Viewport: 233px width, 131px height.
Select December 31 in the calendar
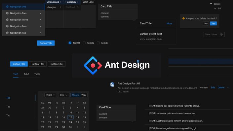click(x=70, y=127)
